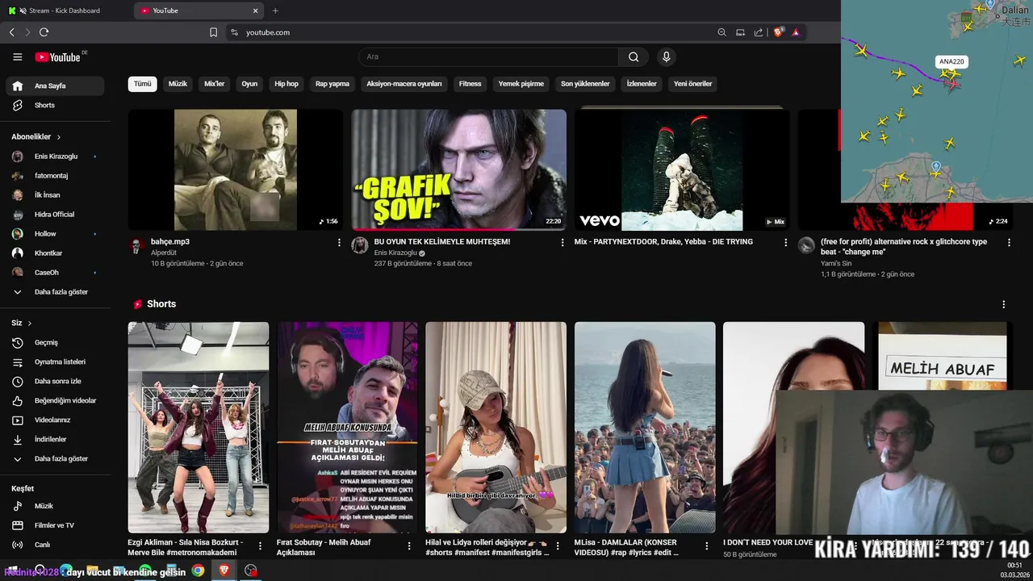The image size is (1033, 581).
Task: Click the YouTube logo
Action: click(57, 56)
